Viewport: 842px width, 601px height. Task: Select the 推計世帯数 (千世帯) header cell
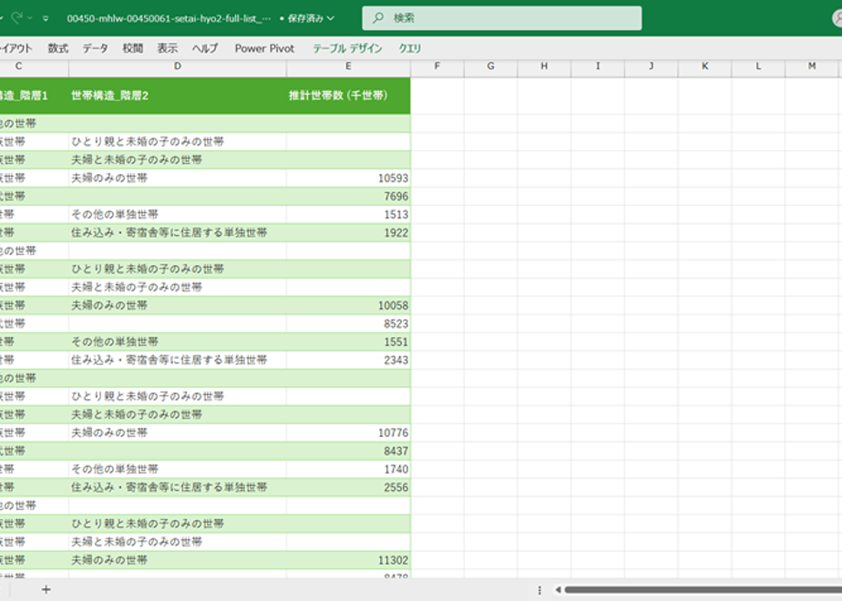[348, 96]
